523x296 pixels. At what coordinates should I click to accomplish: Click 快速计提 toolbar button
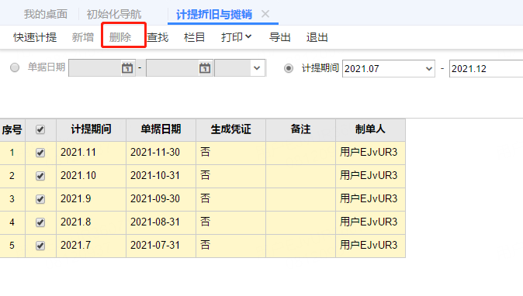tap(35, 37)
